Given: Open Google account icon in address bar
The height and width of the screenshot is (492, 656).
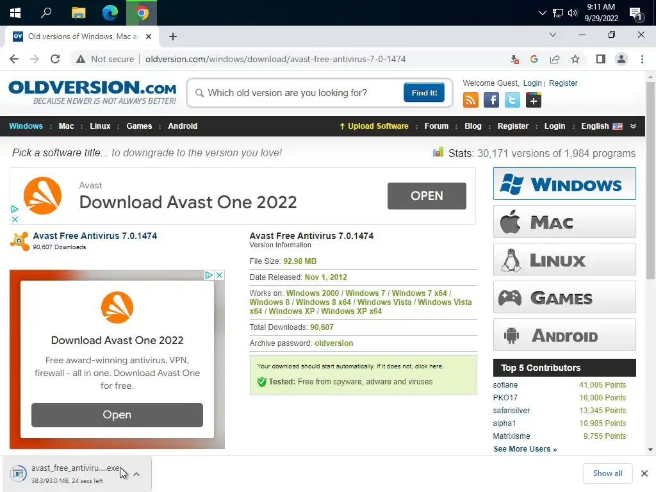Looking at the screenshot, I should 534,59.
